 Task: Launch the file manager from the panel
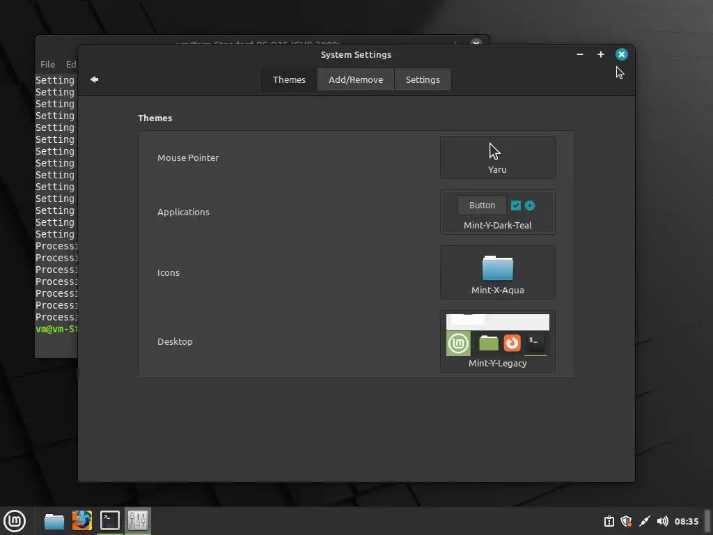[x=54, y=521]
